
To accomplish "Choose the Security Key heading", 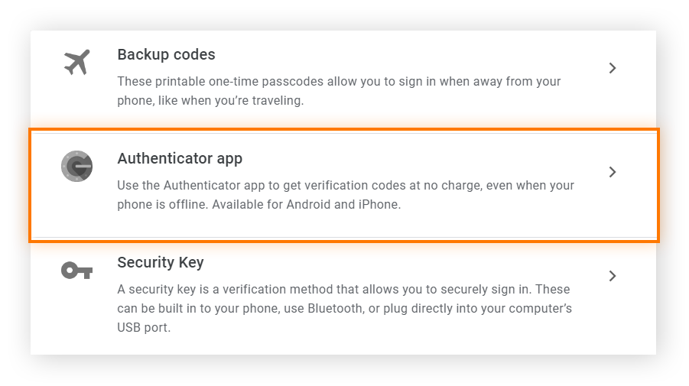I will pyautogui.click(x=161, y=263).
